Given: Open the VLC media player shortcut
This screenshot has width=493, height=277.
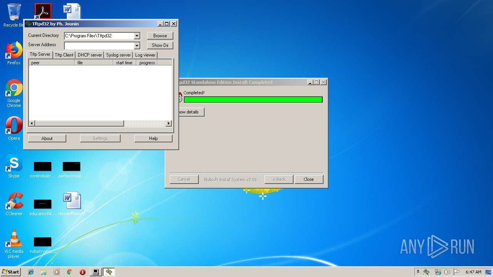Looking at the screenshot, I should pyautogui.click(x=14, y=244).
